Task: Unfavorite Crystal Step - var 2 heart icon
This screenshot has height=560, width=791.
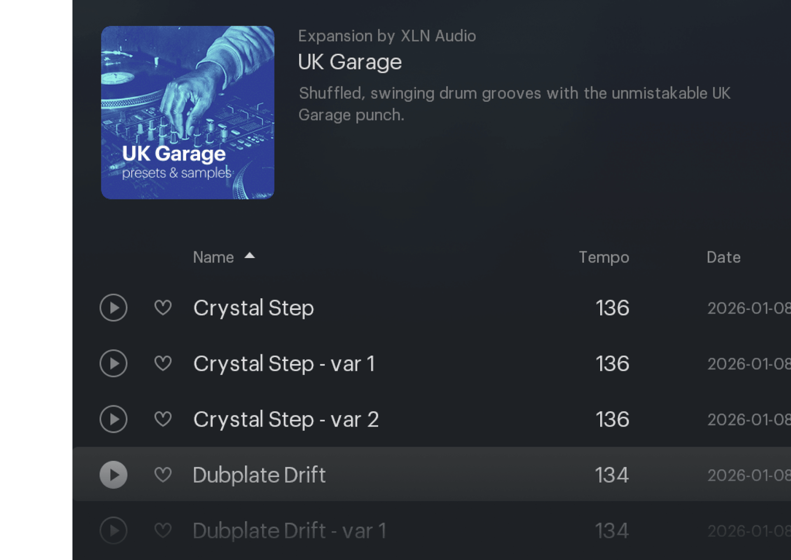Action: [x=163, y=419]
